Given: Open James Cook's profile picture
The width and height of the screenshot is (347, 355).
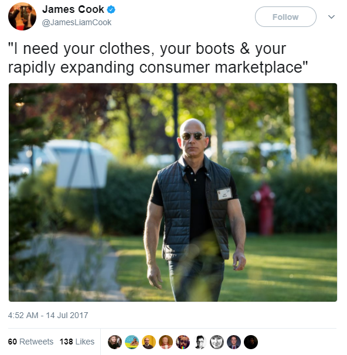Looking at the screenshot, I should [22, 16].
